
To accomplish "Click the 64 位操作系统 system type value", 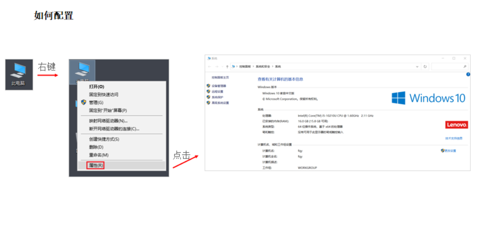I will coord(320,127).
